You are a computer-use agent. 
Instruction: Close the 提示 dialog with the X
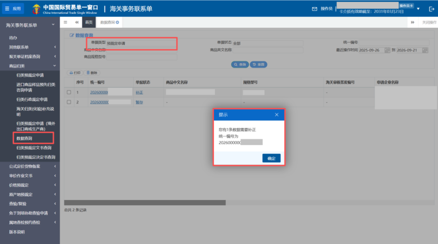(x=277, y=115)
